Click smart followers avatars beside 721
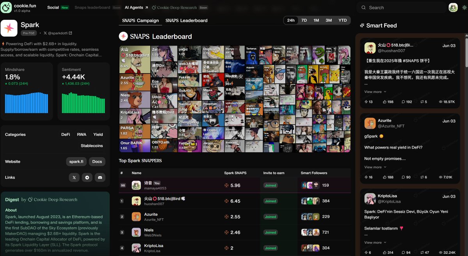Image resolution: width=468 pixels, height=256 pixels. (310, 232)
